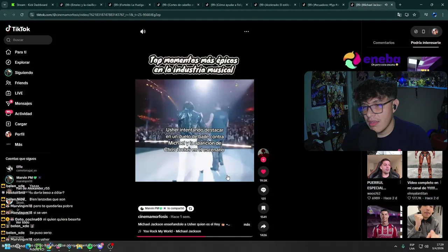The width and height of the screenshot is (448, 252).
Task: Go back to the previous page
Action: [5, 15]
